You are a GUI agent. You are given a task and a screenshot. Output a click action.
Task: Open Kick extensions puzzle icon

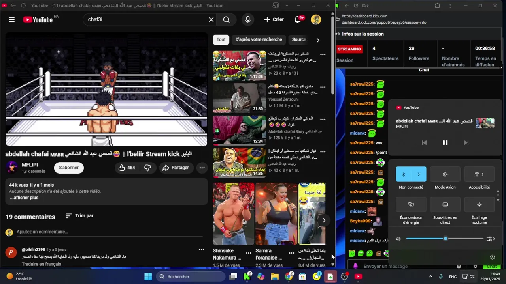(437, 6)
